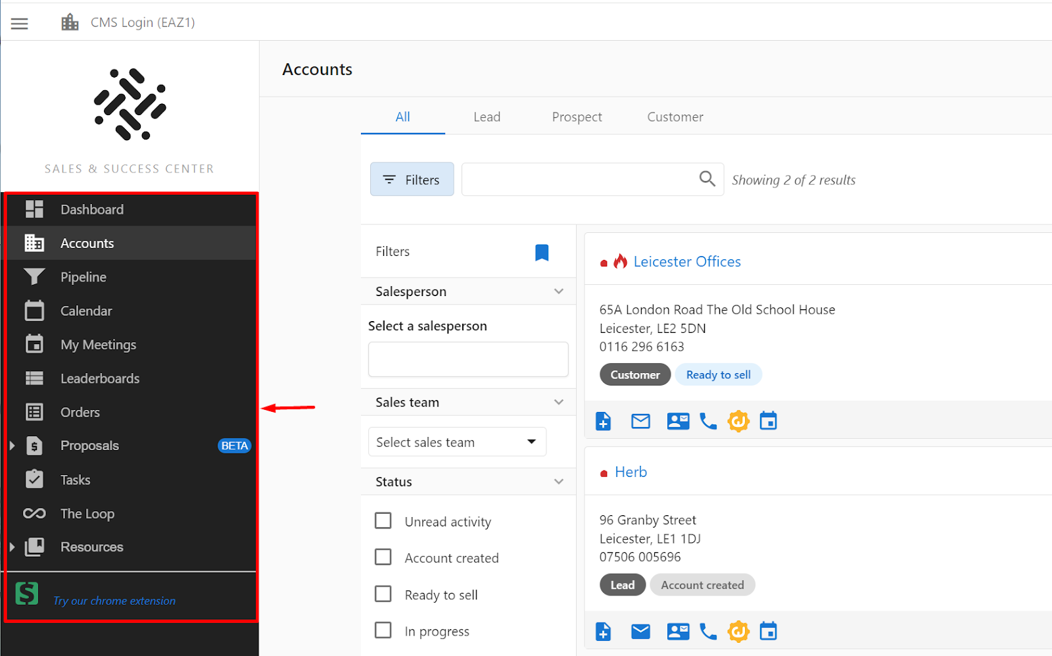The width and height of the screenshot is (1052, 656).
Task: Check the Account created filter
Action: tap(383, 557)
